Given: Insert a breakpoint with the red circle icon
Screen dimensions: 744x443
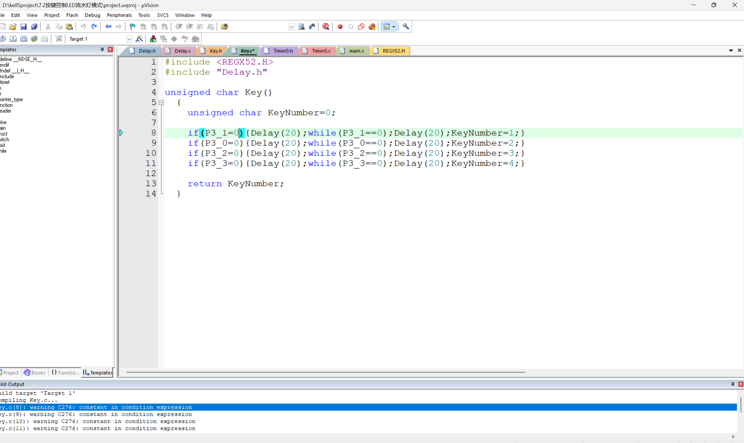Looking at the screenshot, I should point(340,26).
